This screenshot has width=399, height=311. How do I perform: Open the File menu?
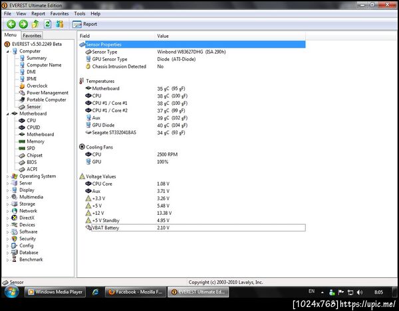coord(7,14)
